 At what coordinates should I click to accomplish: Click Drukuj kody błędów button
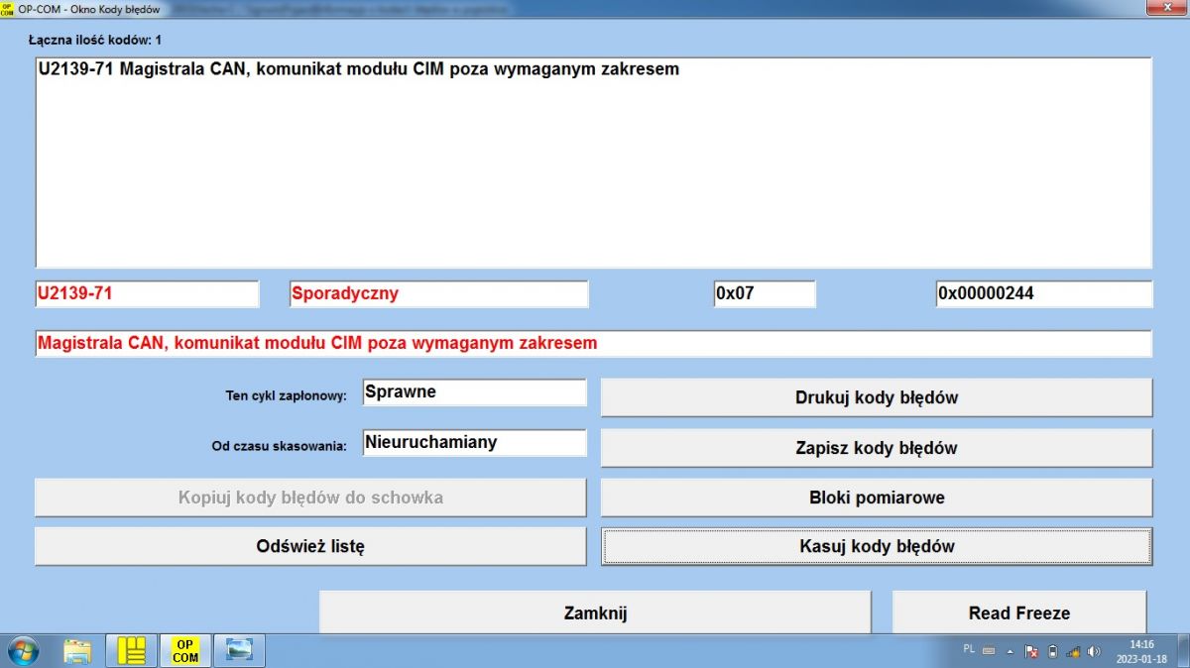(877, 397)
